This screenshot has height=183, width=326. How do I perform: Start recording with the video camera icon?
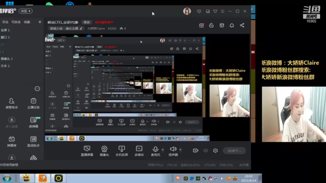196,150
